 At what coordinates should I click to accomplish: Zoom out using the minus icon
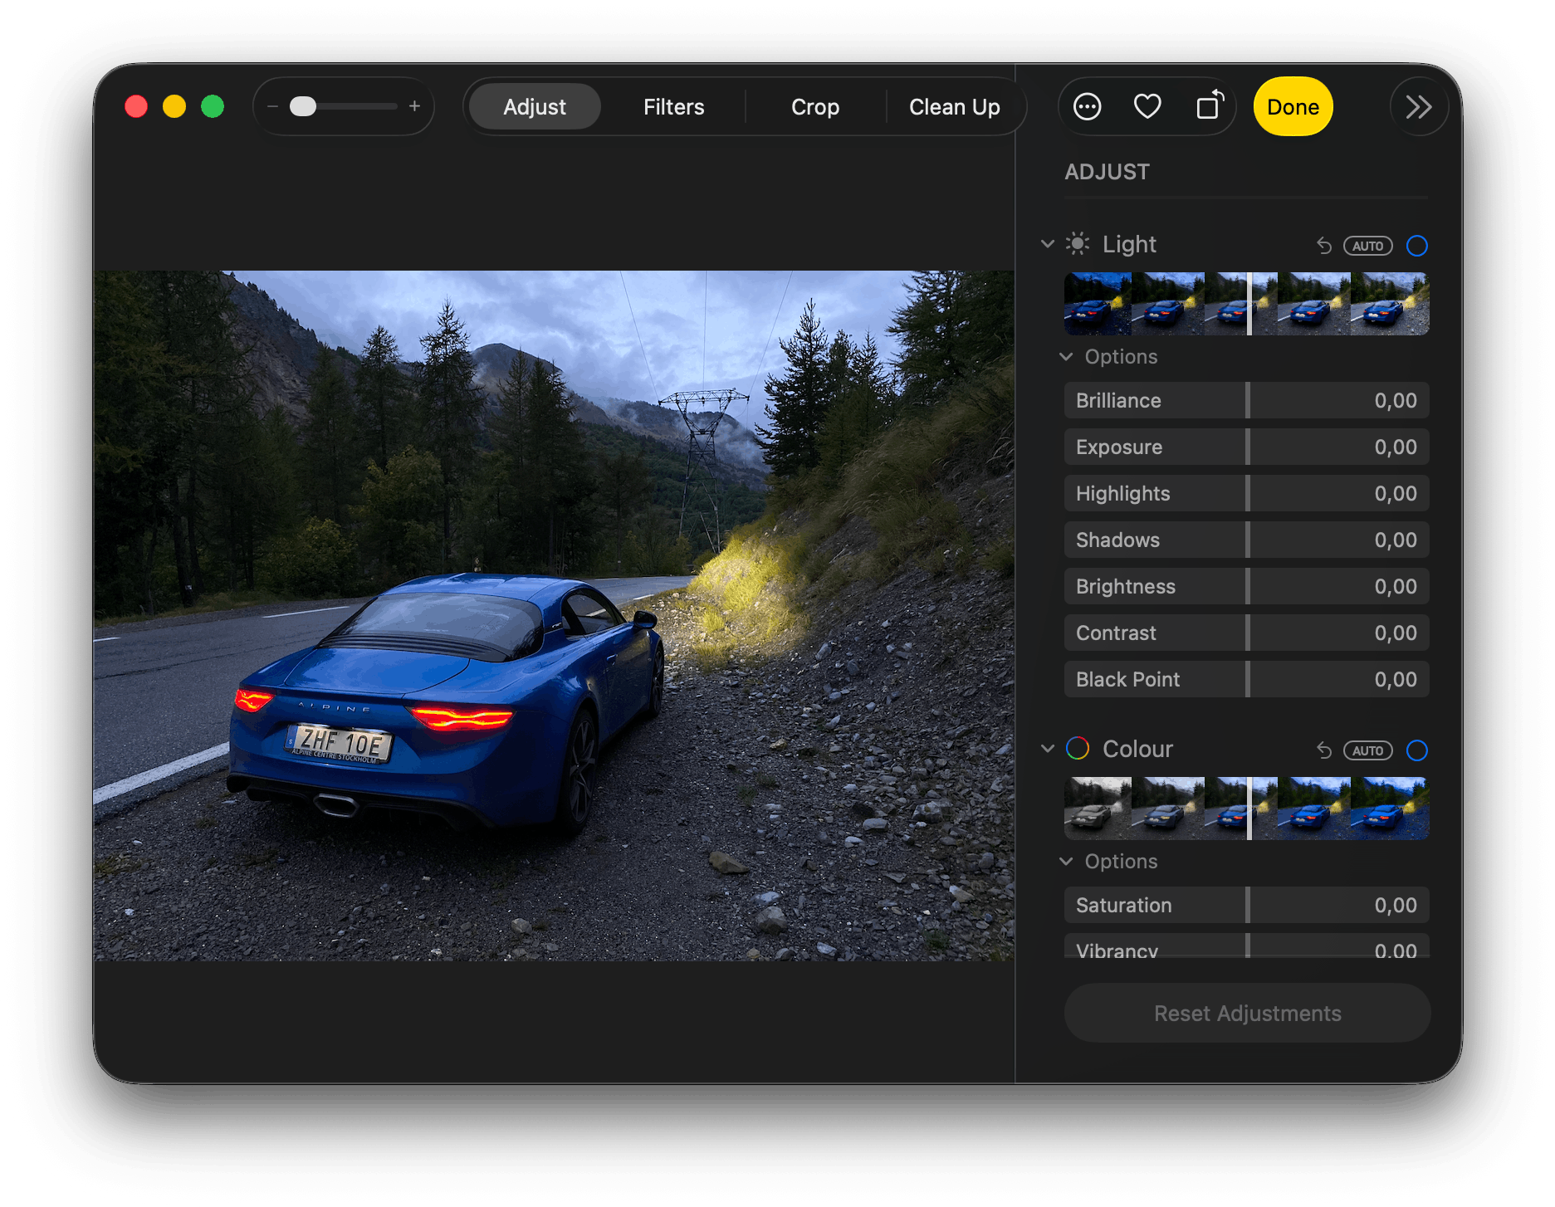[272, 107]
